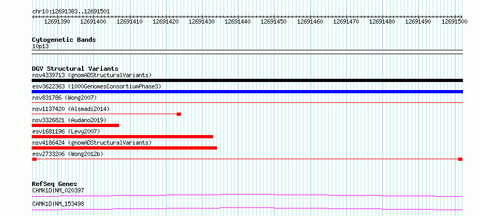Click the Cytogenetic Bands track title
The height and width of the screenshot is (216, 478).
[64, 40]
